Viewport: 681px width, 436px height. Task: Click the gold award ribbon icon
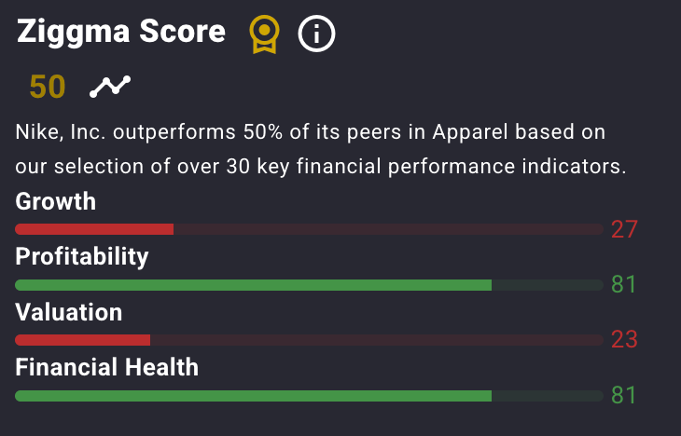click(264, 34)
